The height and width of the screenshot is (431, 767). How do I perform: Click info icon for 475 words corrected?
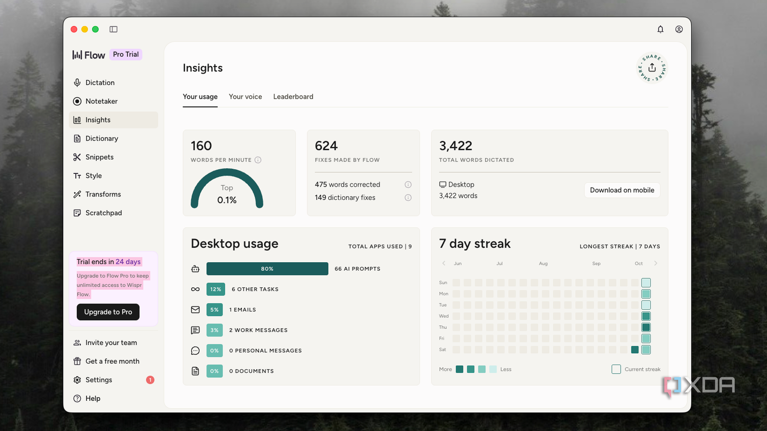408,185
